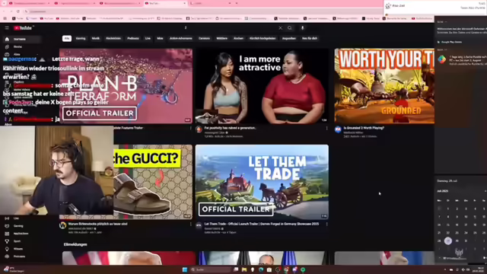
Task: Open the Let Them Trade trailer thumbnail
Action: 262,182
